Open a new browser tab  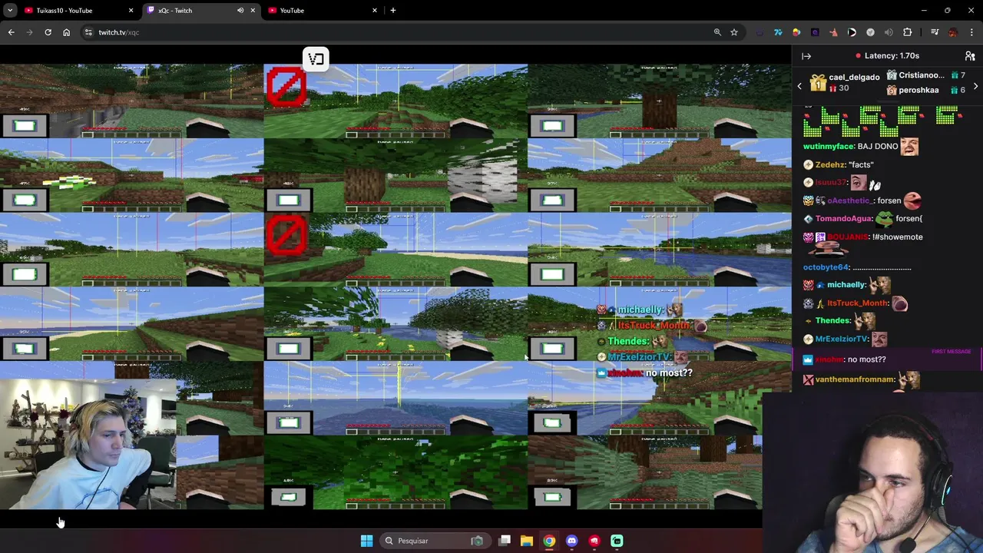(x=393, y=11)
